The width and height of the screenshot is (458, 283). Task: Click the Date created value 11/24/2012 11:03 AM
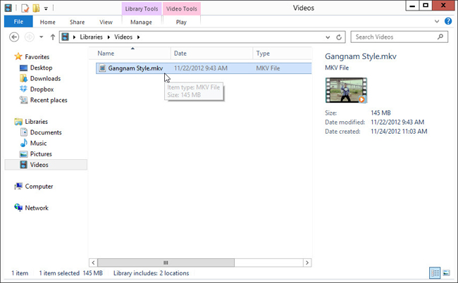click(x=399, y=132)
